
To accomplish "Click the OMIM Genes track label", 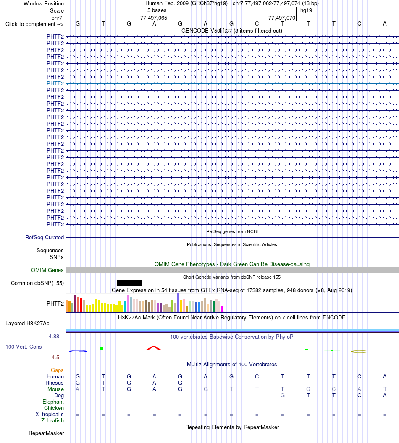I will pos(47,270).
